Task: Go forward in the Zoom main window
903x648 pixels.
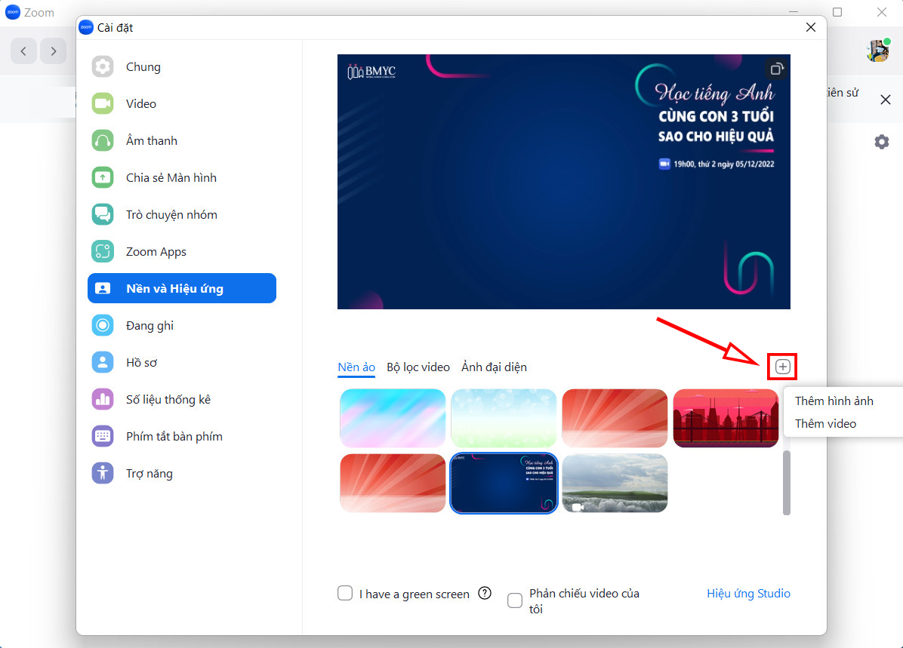Action: pos(54,51)
